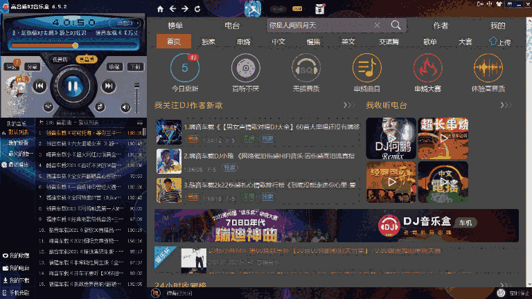Expand 我收听电台 more arrows
The height and width of the screenshot is (299, 532).
click(x=506, y=105)
